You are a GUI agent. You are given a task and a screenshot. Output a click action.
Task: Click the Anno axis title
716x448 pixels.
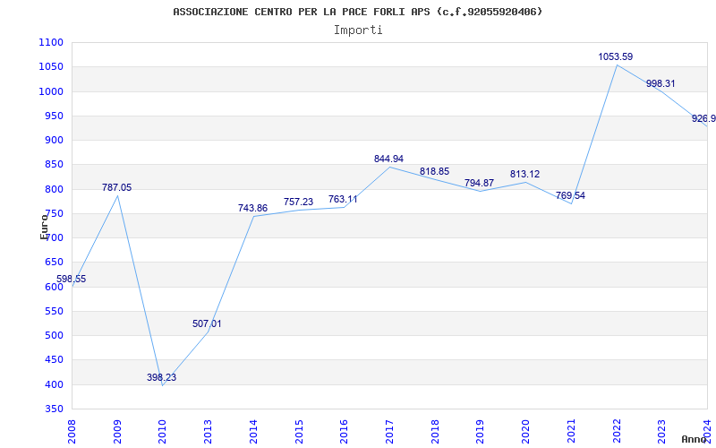click(695, 439)
